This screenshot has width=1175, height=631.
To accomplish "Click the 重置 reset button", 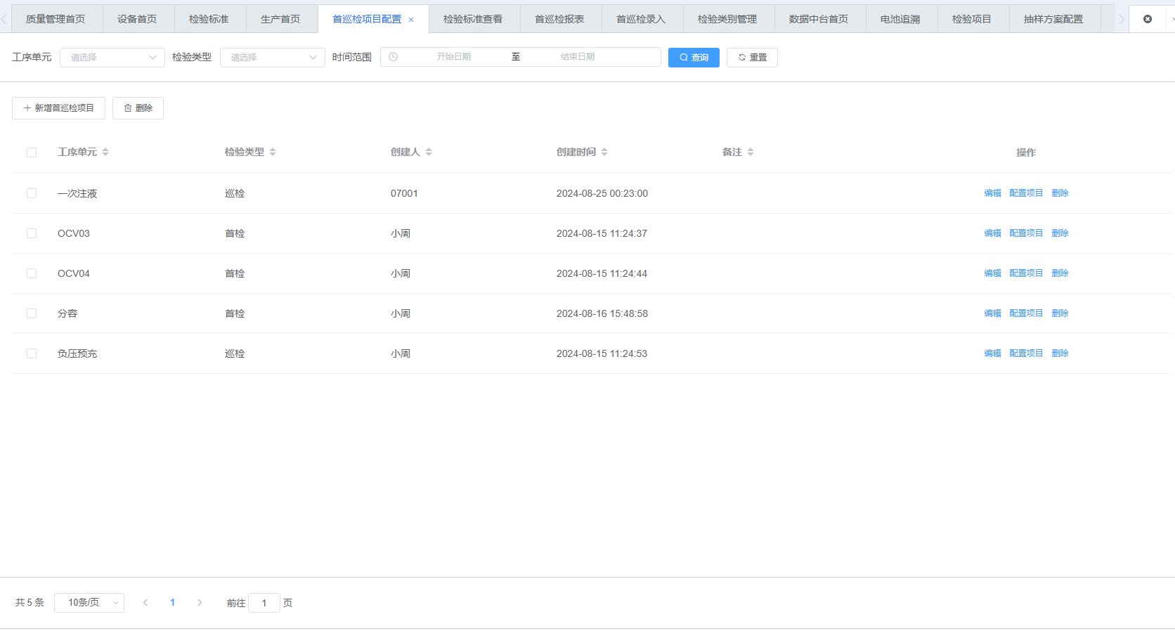I will [752, 58].
